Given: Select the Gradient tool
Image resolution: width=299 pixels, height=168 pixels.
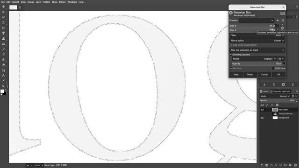Looking at the screenshot, I should tap(3, 44).
